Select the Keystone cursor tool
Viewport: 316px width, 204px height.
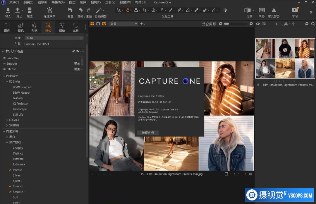click(162, 10)
